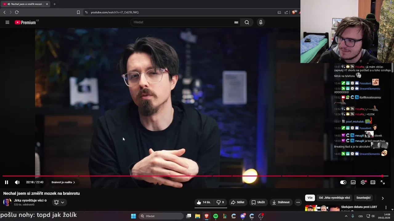Click the Windows taskbar search box
The image size is (394, 221).
coord(161,216)
